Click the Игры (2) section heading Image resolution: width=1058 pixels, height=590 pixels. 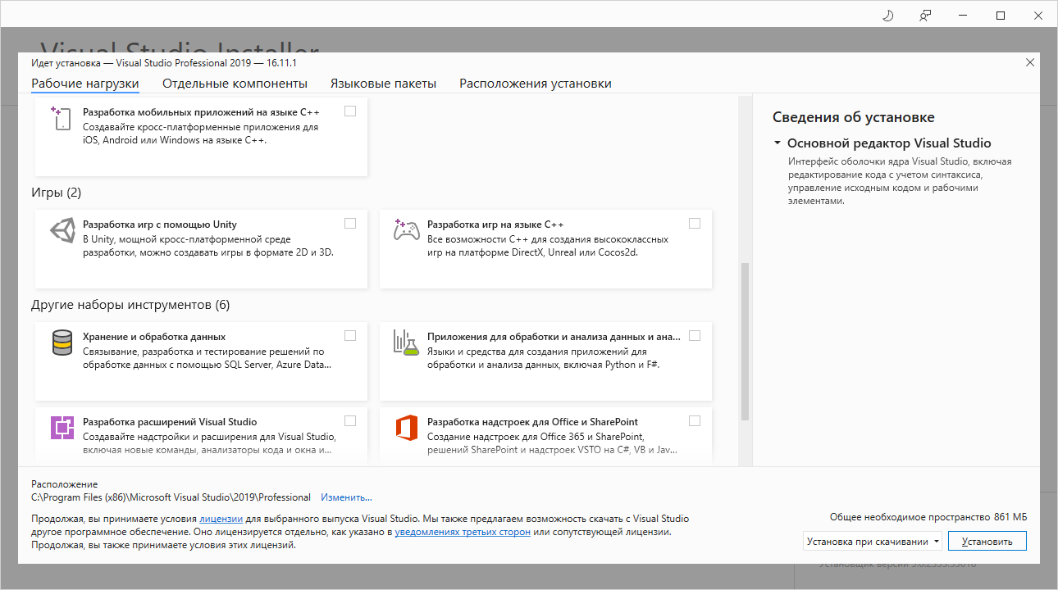(57, 193)
